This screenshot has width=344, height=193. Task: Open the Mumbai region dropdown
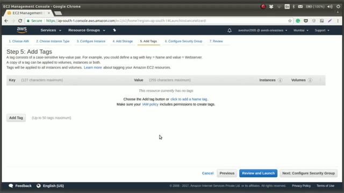pyautogui.click(x=301, y=31)
